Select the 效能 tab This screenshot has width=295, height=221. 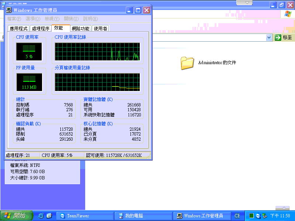click(x=60, y=28)
